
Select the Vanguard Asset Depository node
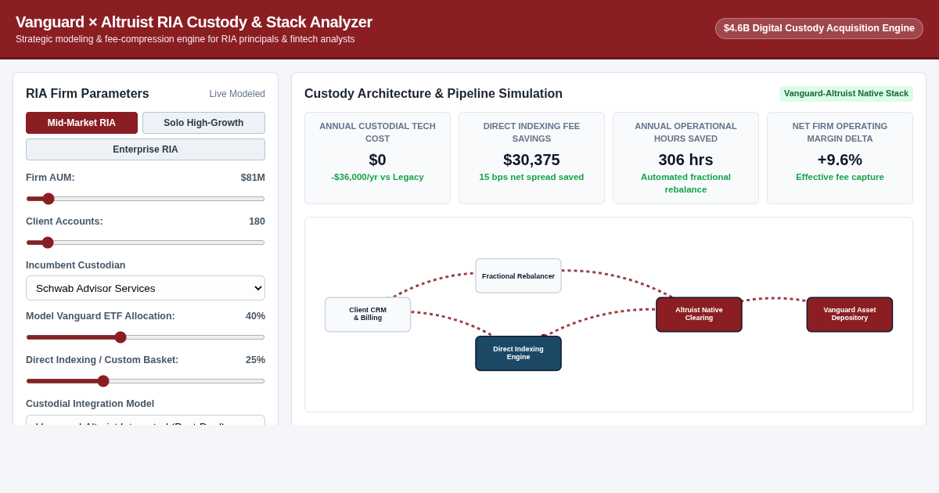850,315
